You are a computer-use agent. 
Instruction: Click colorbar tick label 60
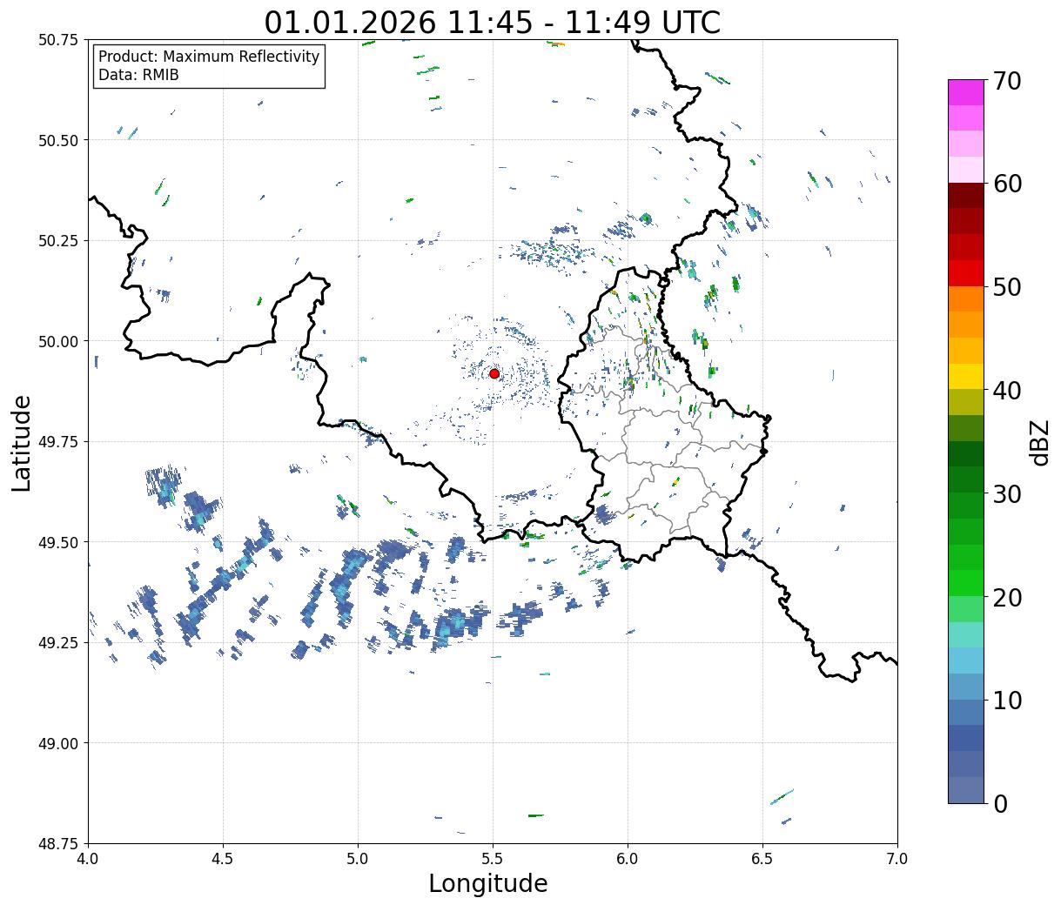pyautogui.click(x=1006, y=184)
